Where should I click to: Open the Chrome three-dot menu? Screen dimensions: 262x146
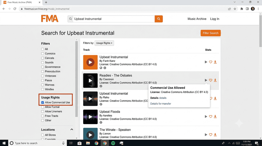[258, 9]
